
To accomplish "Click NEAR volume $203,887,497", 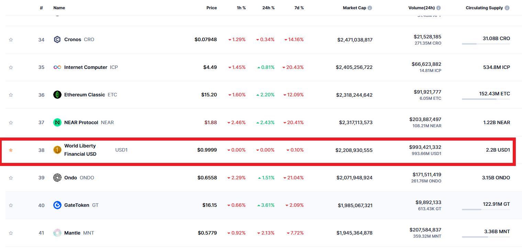I will pyautogui.click(x=425, y=119).
